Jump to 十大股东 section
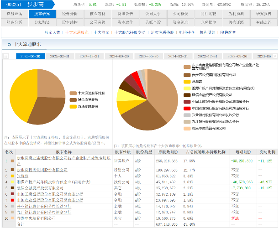The height and width of the screenshot is (228, 279). [101, 32]
